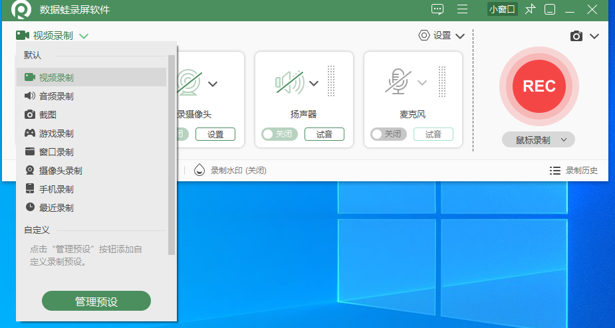
Task: Click the window icon beside 窗口录制
Action: click(x=30, y=151)
